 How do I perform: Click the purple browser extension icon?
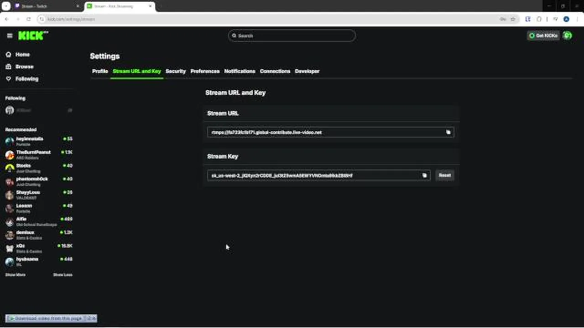click(x=528, y=19)
